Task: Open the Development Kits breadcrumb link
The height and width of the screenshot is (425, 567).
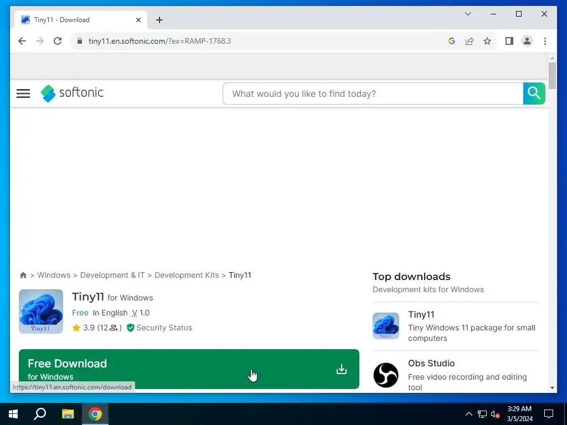Action: pyautogui.click(x=187, y=275)
